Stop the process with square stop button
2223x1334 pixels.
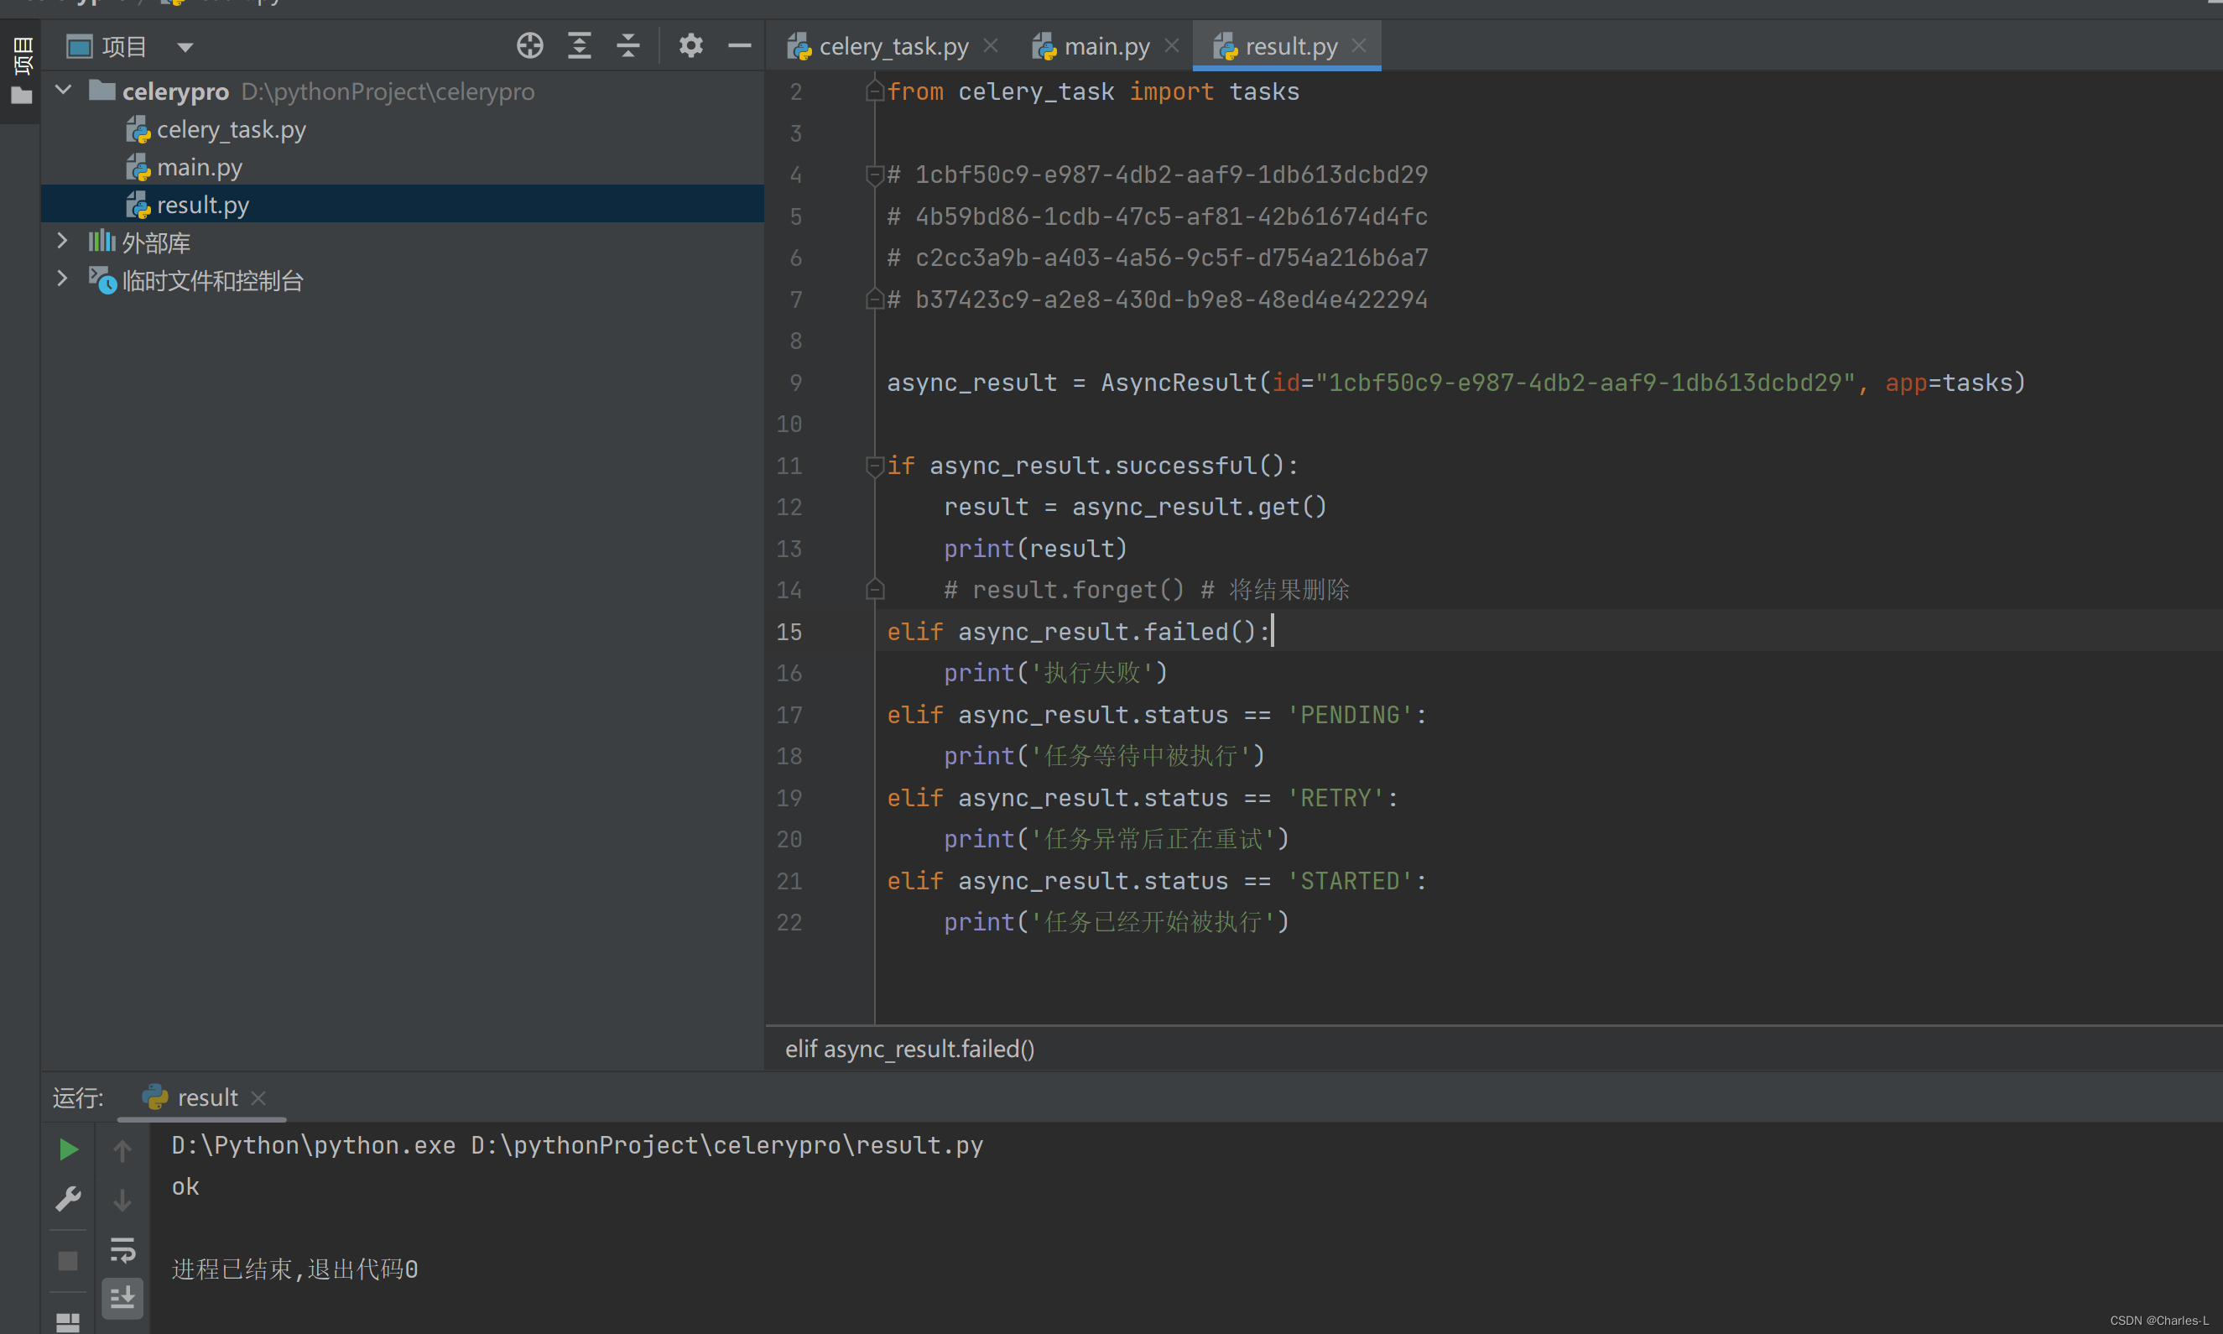(x=68, y=1261)
